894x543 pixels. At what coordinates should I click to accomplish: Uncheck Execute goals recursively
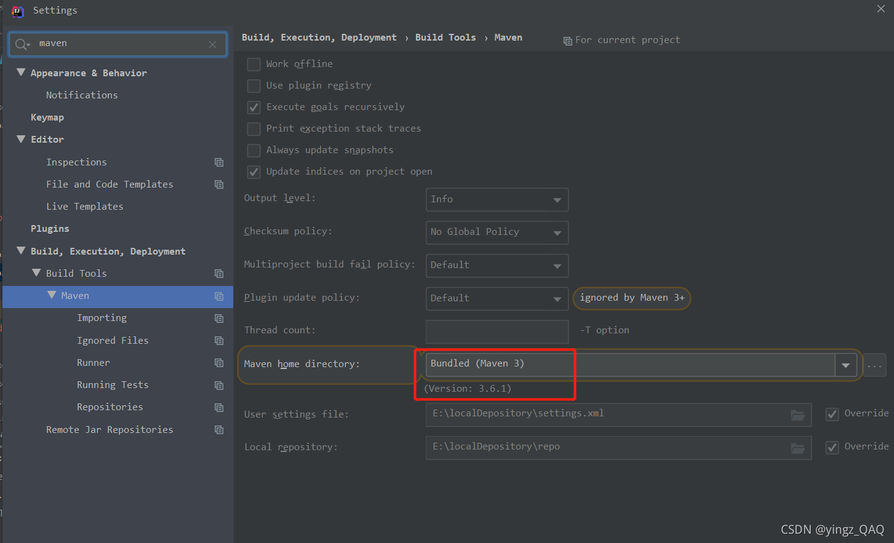[253, 108]
